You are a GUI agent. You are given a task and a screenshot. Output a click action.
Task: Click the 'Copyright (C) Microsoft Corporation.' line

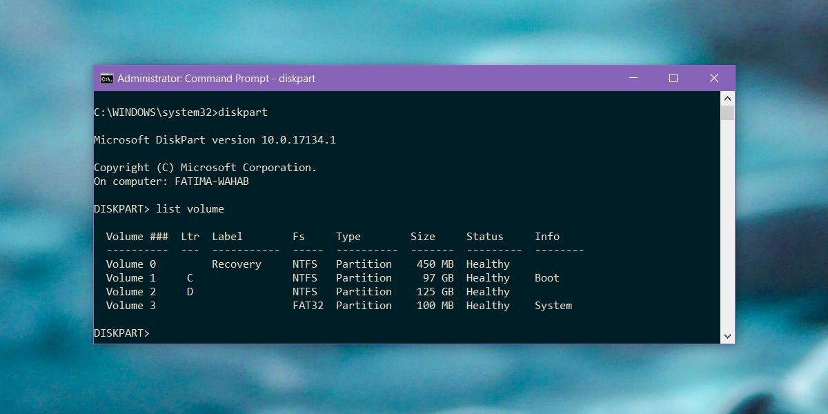206,168
